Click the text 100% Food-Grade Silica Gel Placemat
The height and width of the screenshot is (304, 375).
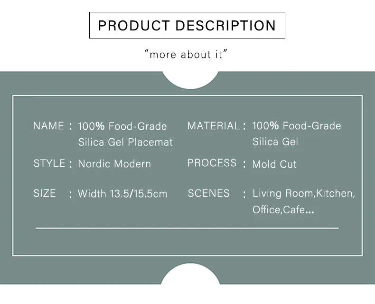coord(125,134)
